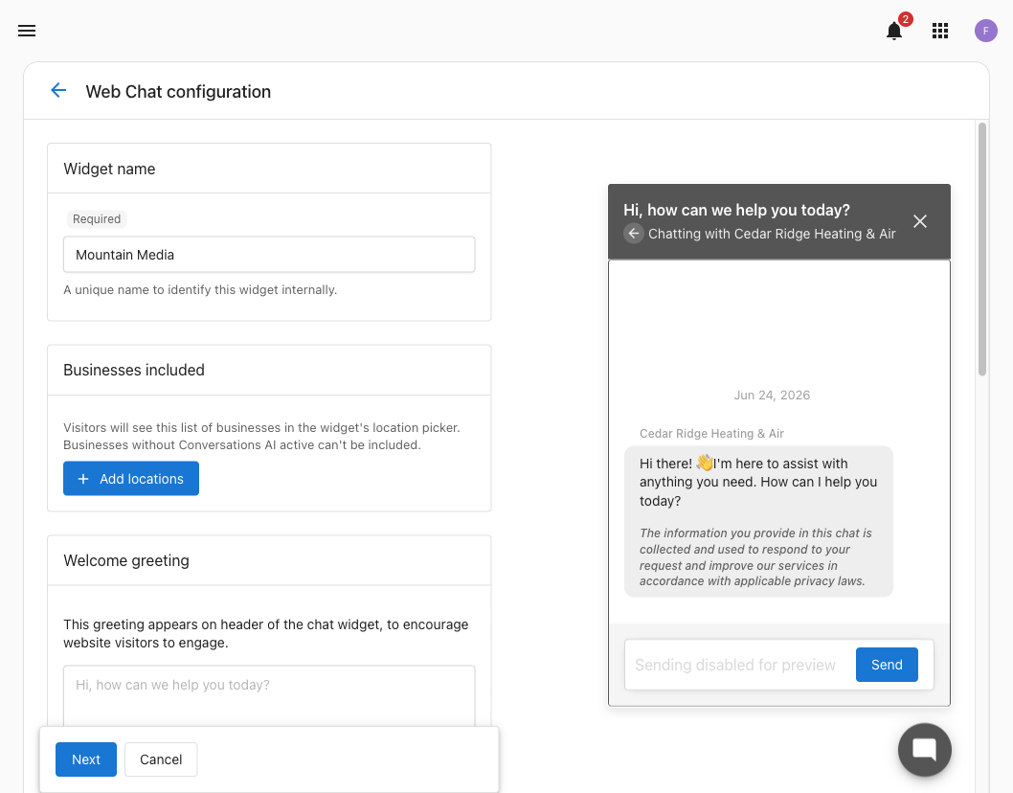Click the unique name helper text
Viewport: 1013px width, 793px height.
200,289
